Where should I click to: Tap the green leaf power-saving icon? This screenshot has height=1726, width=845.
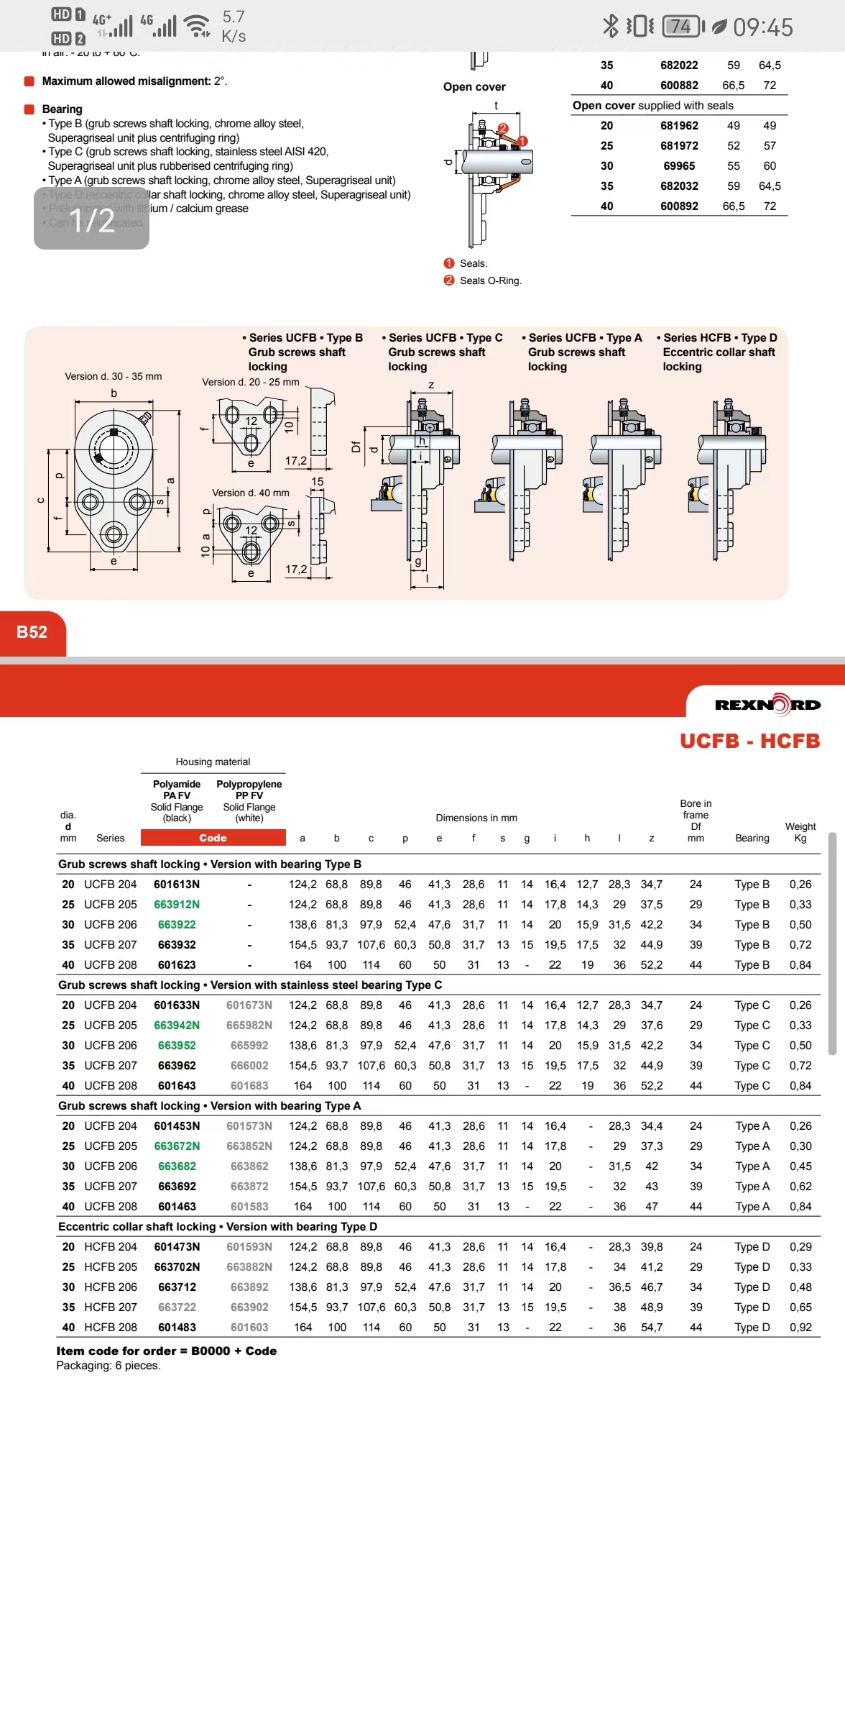719,27
